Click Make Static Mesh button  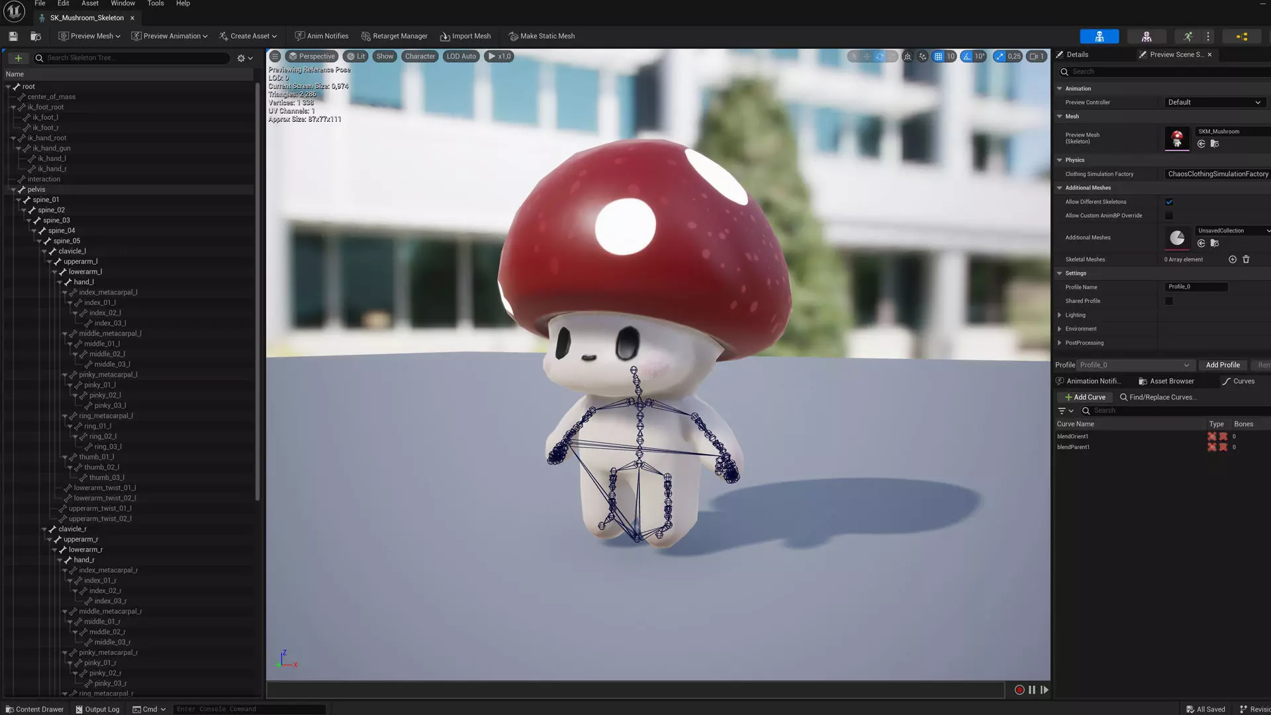(x=541, y=36)
